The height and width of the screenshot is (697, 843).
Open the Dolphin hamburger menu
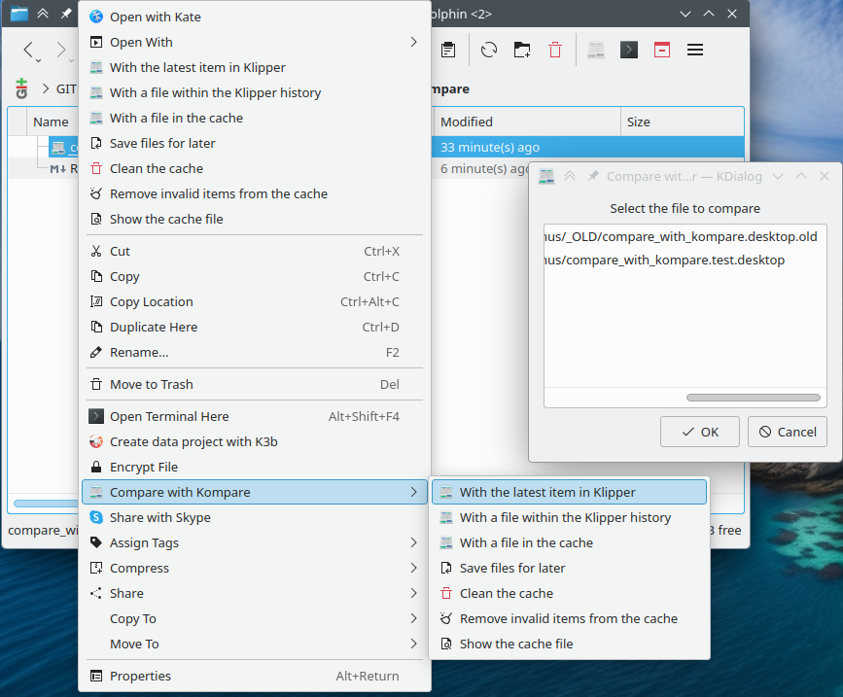click(x=695, y=50)
